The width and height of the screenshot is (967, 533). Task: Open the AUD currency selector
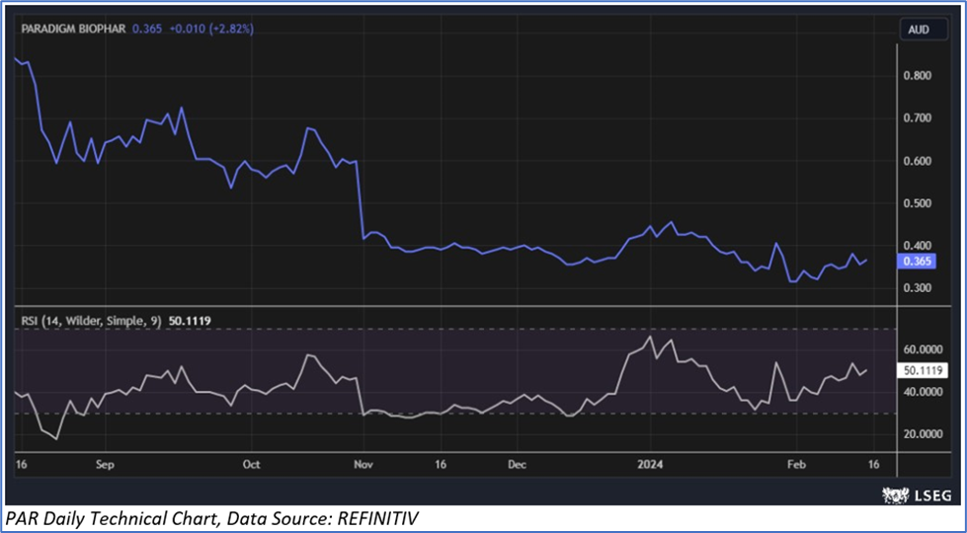pyautogui.click(x=924, y=30)
